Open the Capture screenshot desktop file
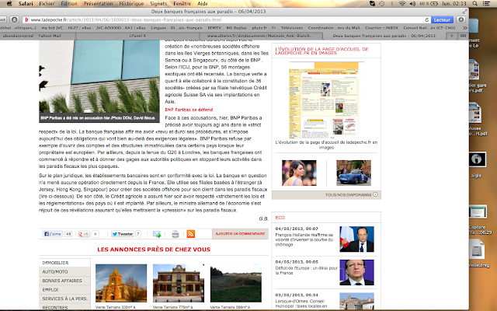Viewport: 497px width, 311px height. 478,212
